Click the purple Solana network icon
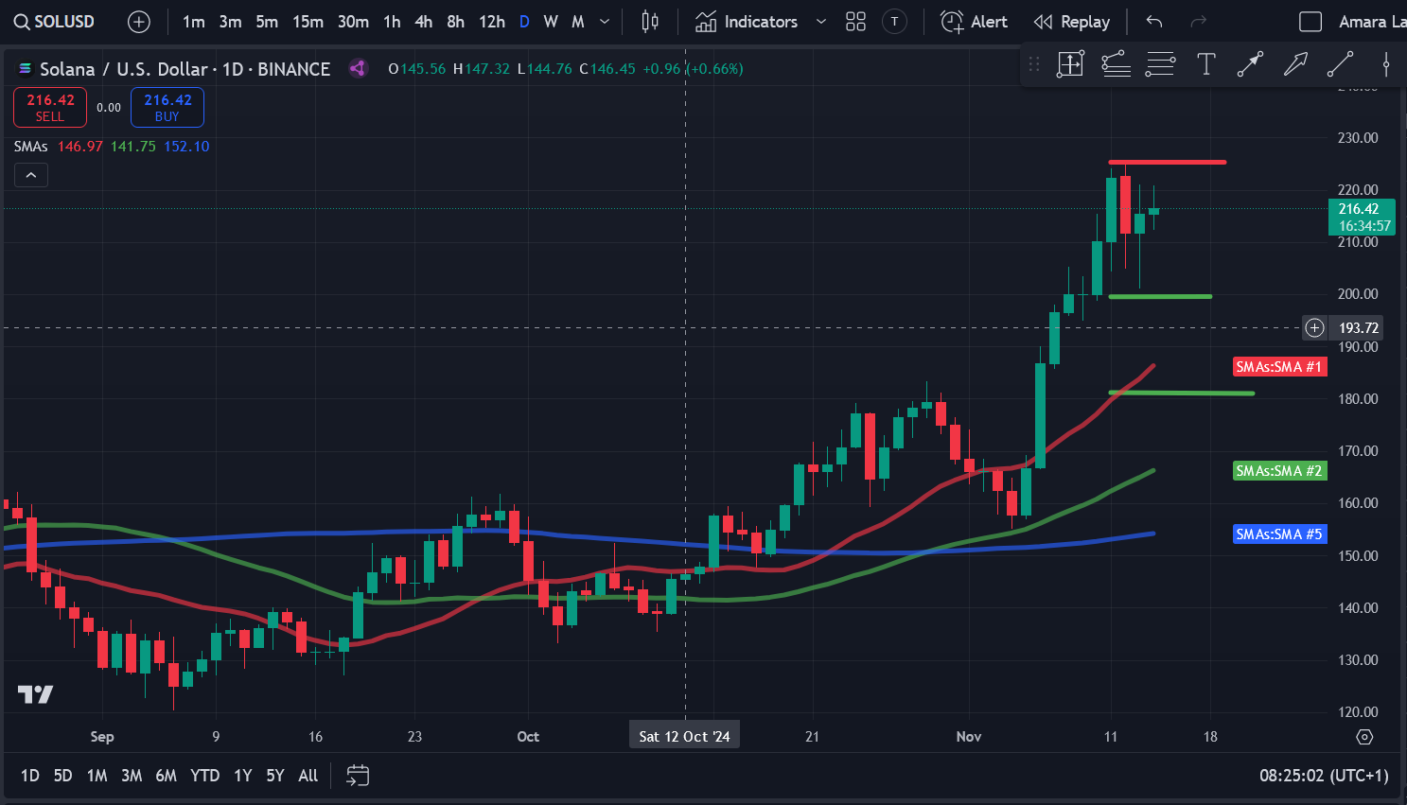The height and width of the screenshot is (805, 1407). pyautogui.click(x=358, y=68)
